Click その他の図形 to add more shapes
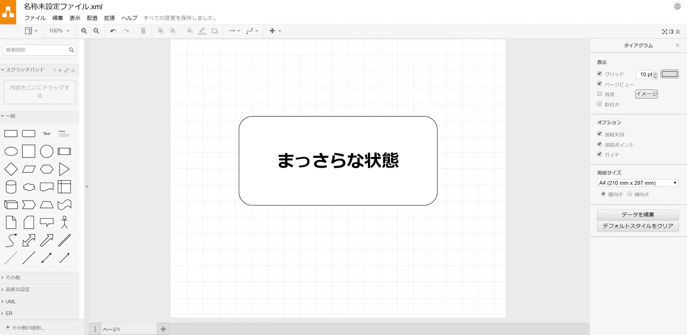This screenshot has width=687, height=335. (26, 328)
